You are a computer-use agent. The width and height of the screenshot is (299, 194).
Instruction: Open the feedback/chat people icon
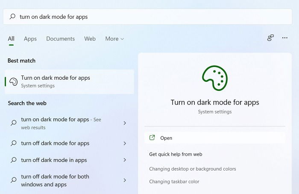point(270,38)
